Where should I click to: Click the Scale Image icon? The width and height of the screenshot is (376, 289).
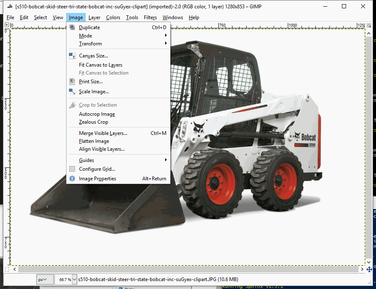[72, 92]
